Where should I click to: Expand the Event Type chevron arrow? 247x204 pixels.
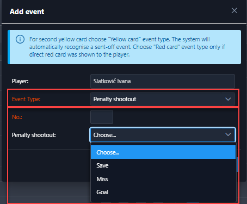[x=228, y=99]
